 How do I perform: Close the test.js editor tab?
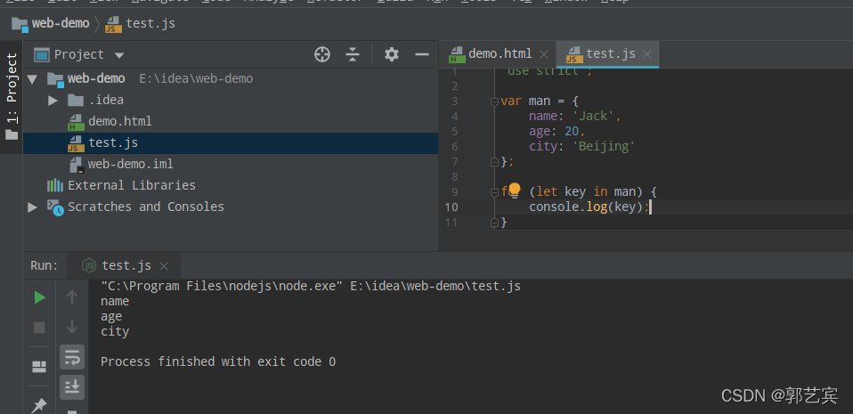tap(646, 54)
